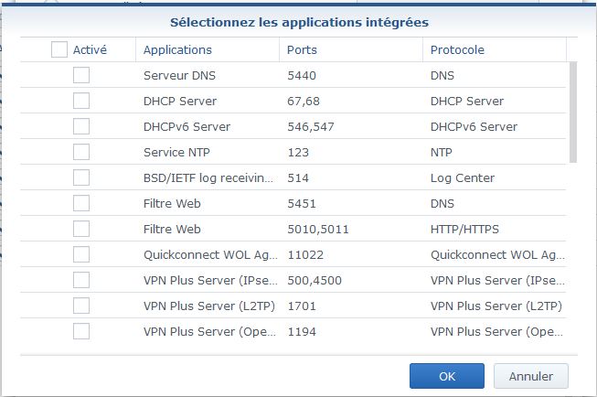Select the Service NTP row name
Viewport: 597px width, 397px height.
click(x=176, y=153)
